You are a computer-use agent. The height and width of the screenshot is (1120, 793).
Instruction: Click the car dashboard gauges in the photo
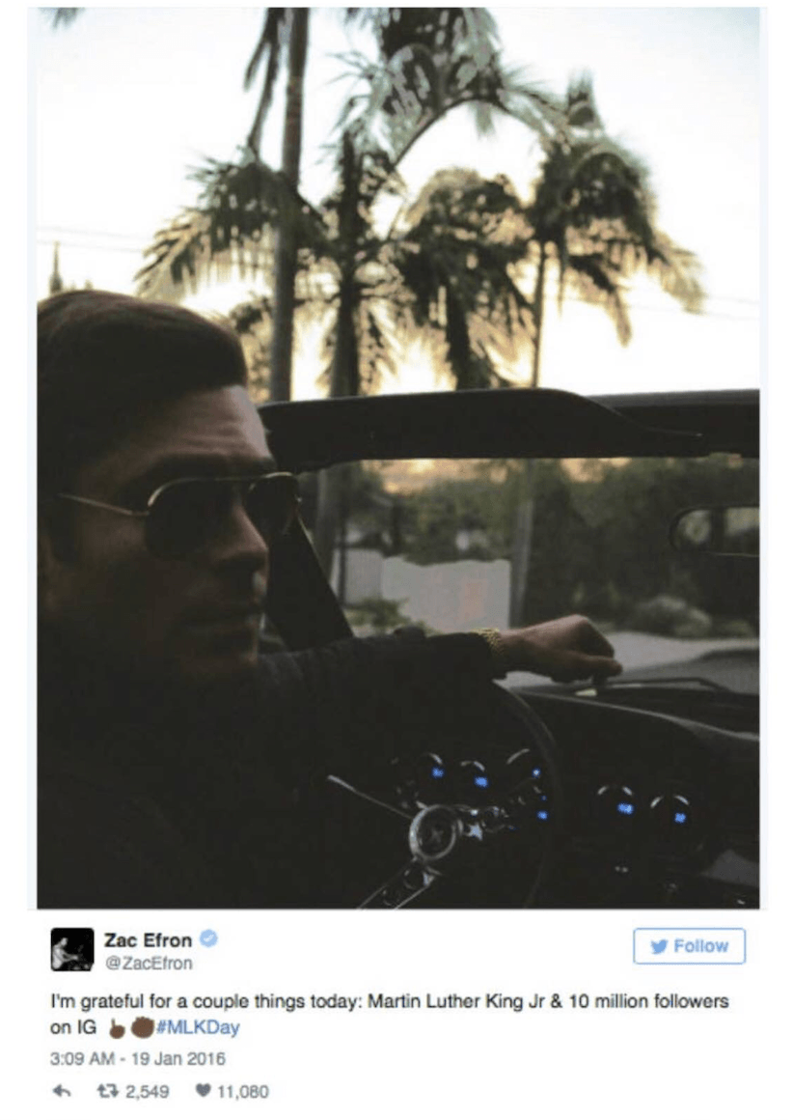tap(542, 793)
